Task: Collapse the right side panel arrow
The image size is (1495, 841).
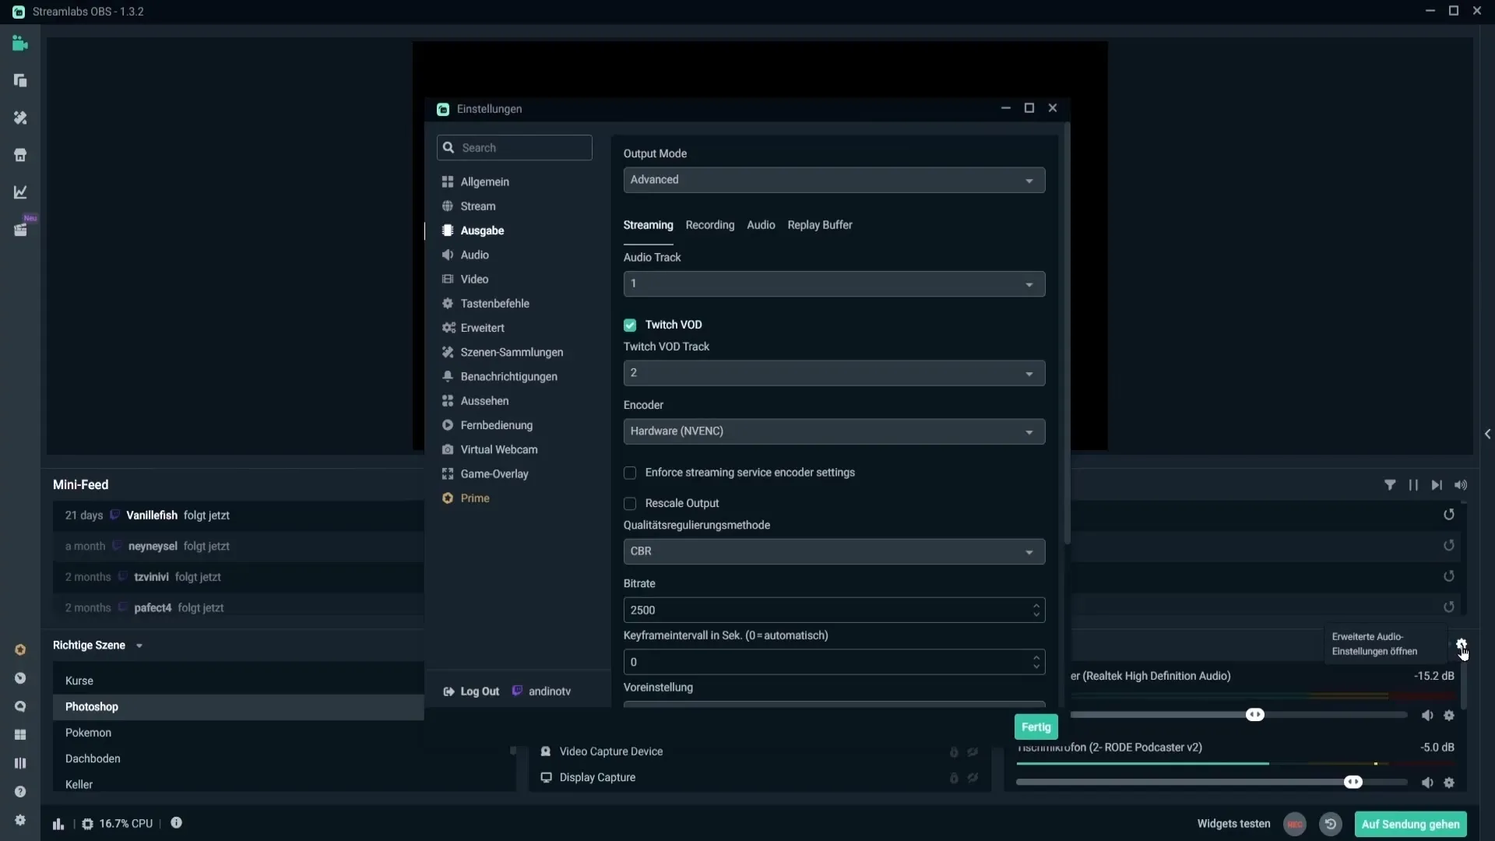Action: [x=1487, y=435]
